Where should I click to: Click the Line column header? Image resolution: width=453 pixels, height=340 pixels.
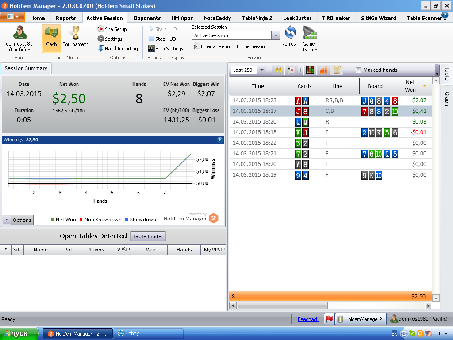point(342,86)
